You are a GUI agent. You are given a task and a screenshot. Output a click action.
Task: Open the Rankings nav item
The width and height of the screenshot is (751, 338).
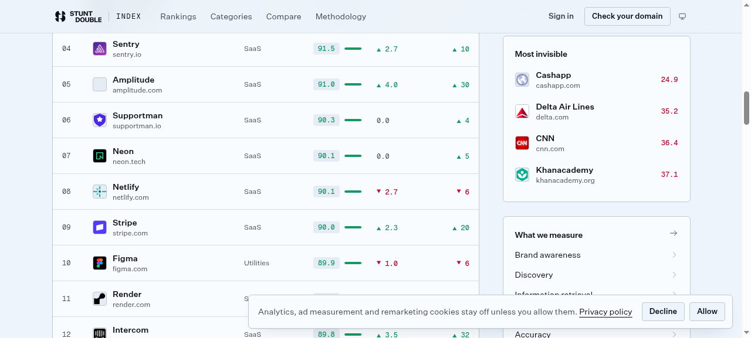coord(178,16)
